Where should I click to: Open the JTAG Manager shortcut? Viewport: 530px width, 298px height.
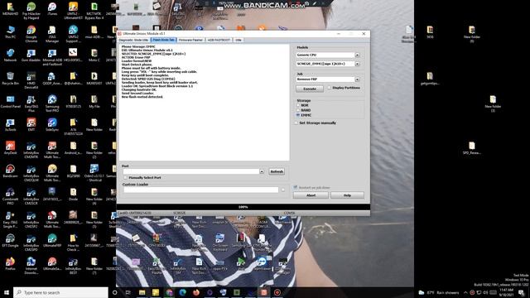pos(52,34)
